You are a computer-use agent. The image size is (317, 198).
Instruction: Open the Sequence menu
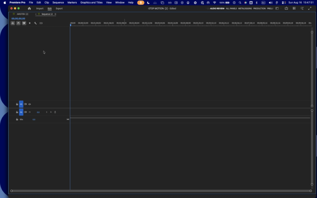click(58, 3)
